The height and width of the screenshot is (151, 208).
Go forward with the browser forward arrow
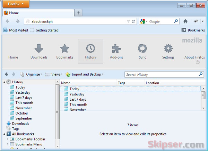tap(18, 21)
